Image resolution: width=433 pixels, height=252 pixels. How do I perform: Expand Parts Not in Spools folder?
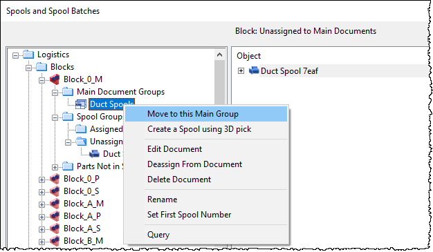click(x=55, y=167)
